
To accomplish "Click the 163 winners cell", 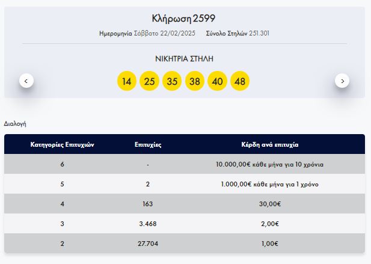I will [147, 204].
